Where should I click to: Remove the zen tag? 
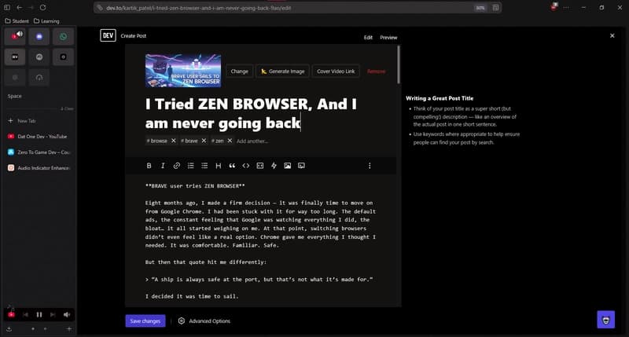tap(230, 141)
